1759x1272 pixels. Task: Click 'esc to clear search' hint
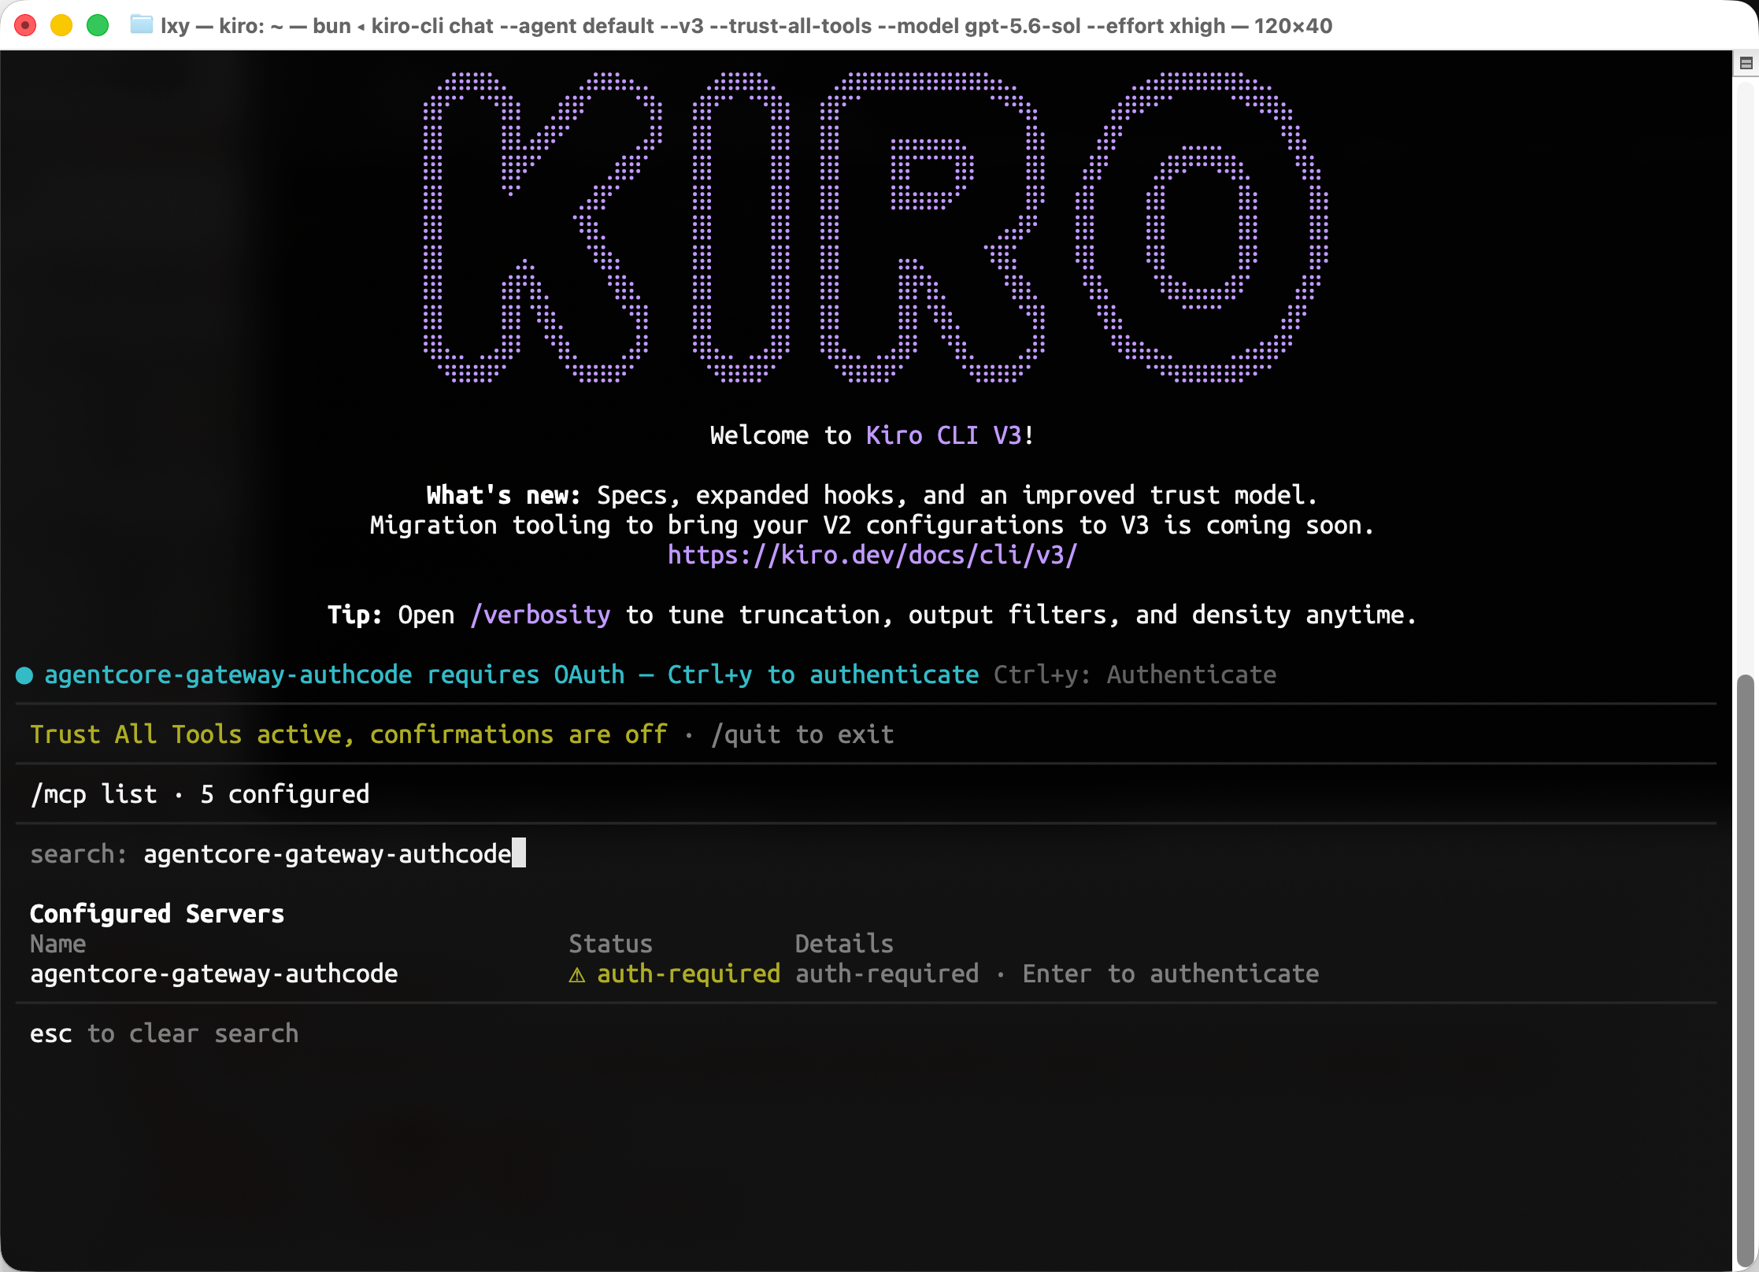pyautogui.click(x=164, y=1033)
